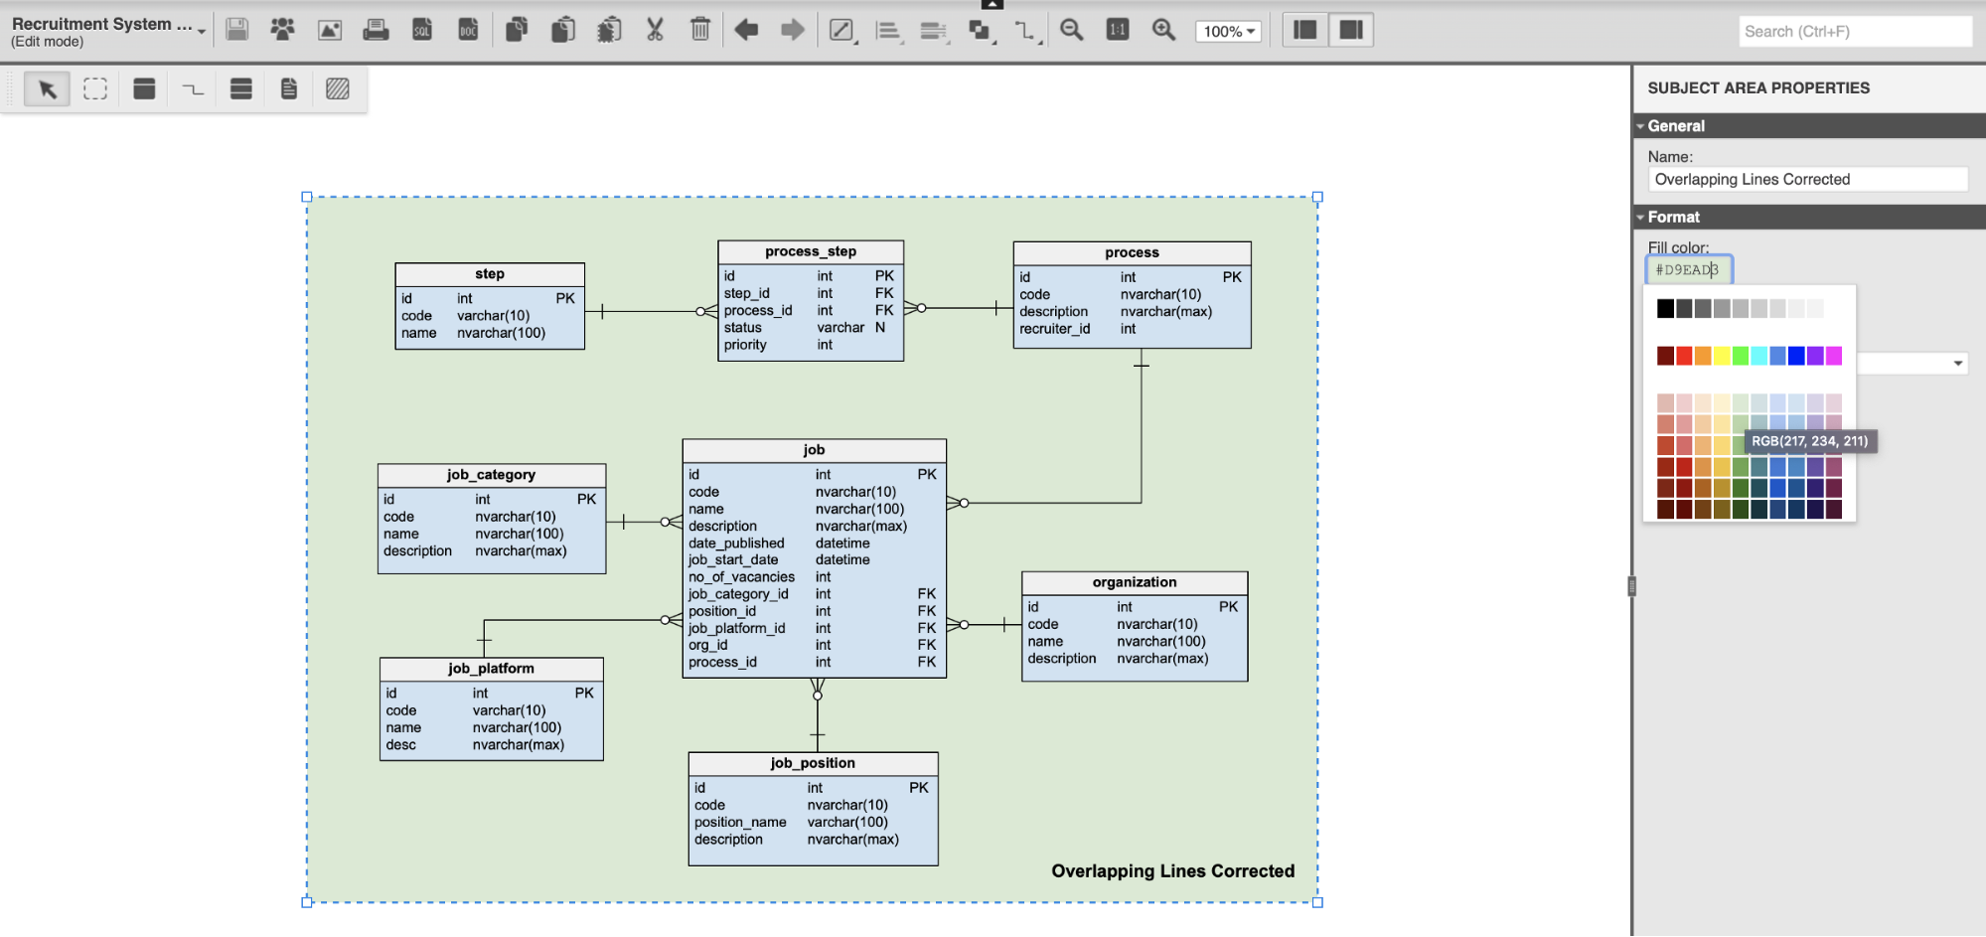
Task: Select the process table header
Action: pyautogui.click(x=1132, y=253)
